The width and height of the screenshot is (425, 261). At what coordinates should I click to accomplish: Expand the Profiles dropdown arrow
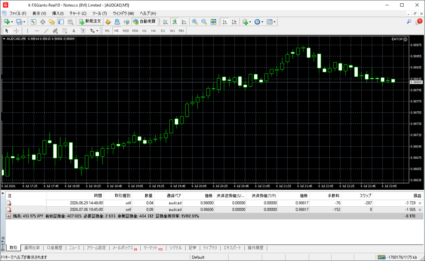[x=24, y=22]
